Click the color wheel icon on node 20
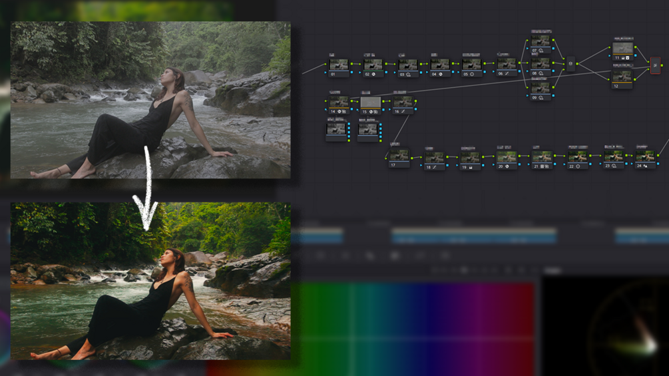Image resolution: width=669 pixels, height=376 pixels. coord(507,166)
